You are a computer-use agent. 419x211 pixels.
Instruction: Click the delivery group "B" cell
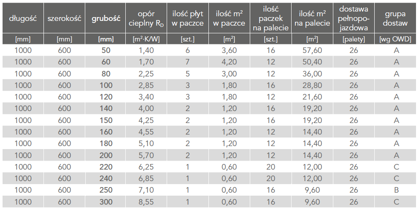[396, 189]
